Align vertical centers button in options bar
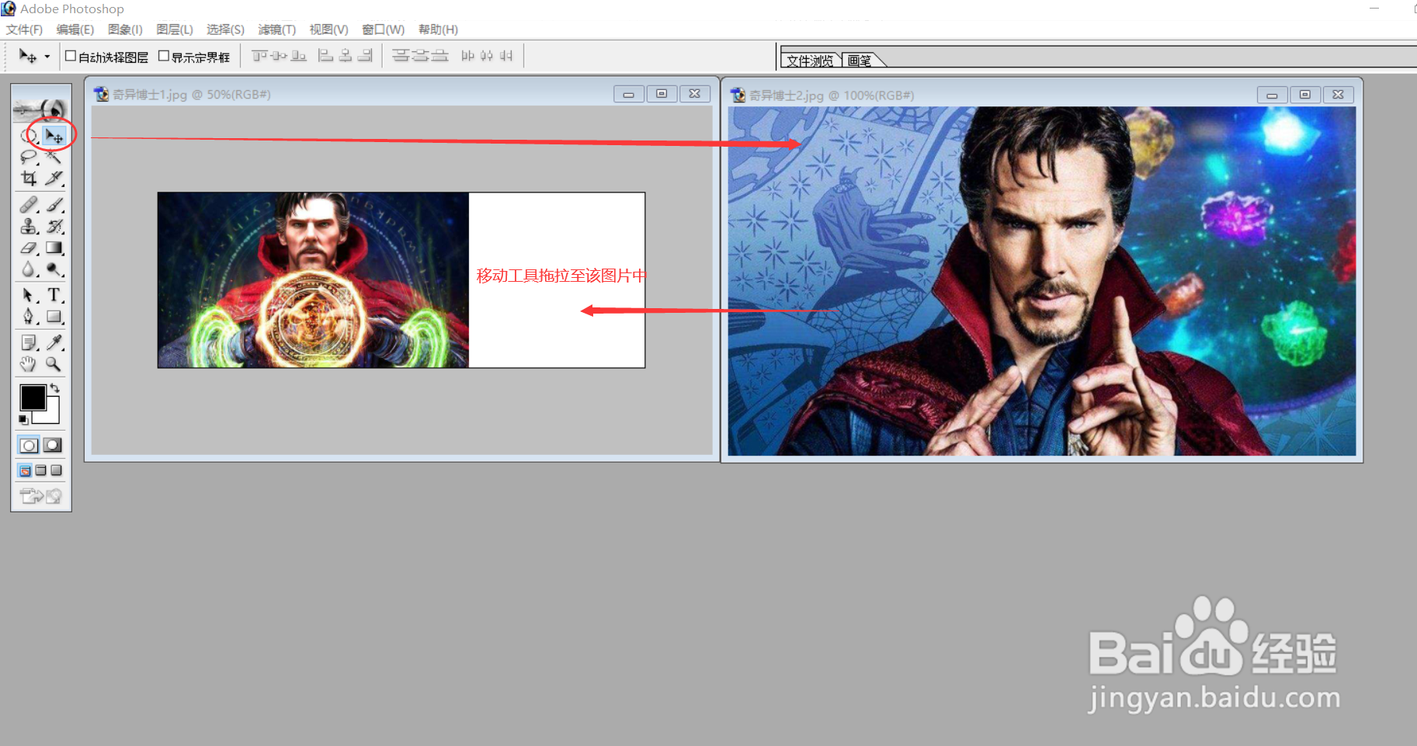The image size is (1417, 746). coord(280,56)
